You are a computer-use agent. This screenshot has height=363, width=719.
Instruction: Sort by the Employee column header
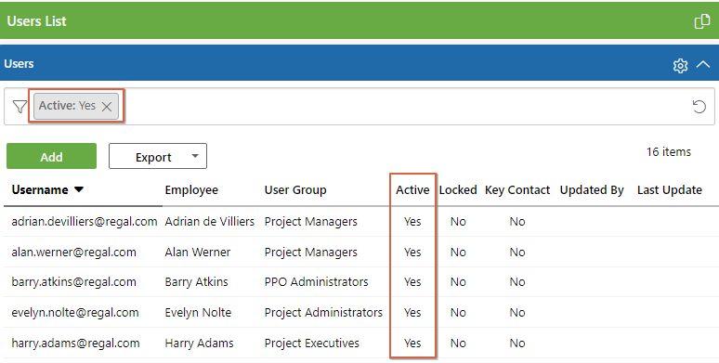(191, 189)
